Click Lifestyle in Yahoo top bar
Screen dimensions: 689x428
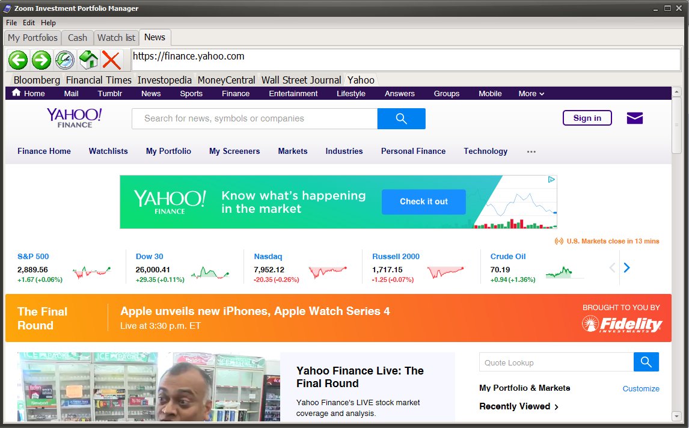click(x=351, y=94)
